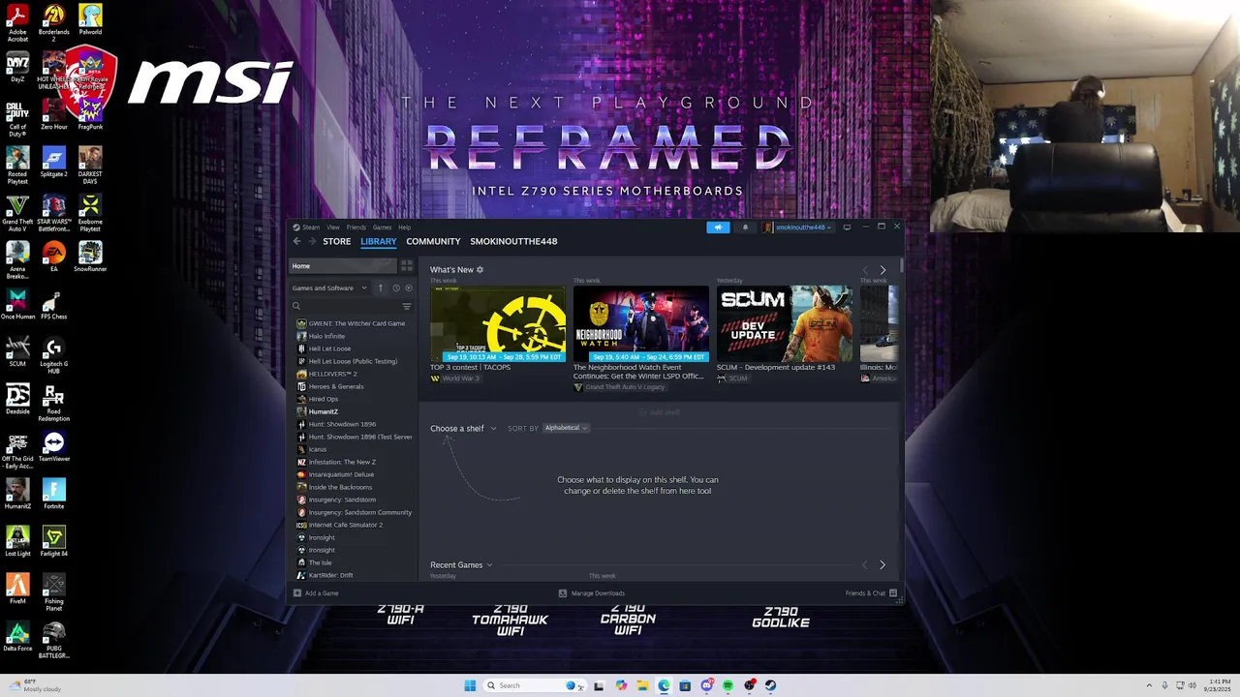Click the Add a Game plus icon
Viewport: 1240px width, 697px height.
(x=297, y=593)
